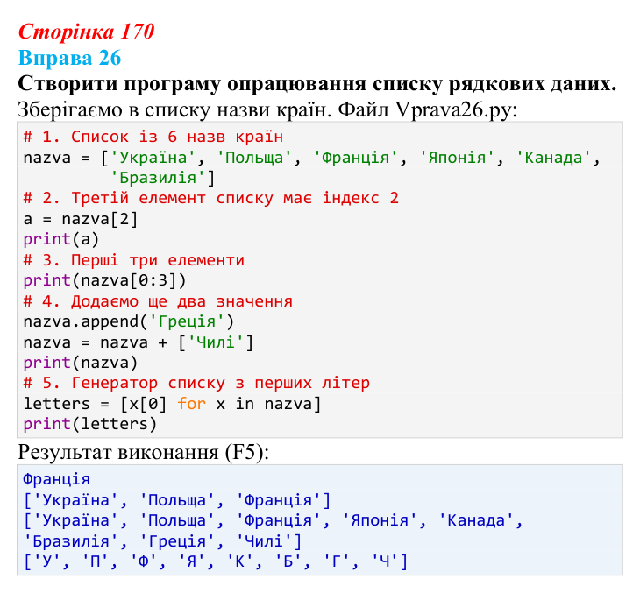Click code line 'print(nazva[0:3])'
640x593 pixels.
point(104,280)
